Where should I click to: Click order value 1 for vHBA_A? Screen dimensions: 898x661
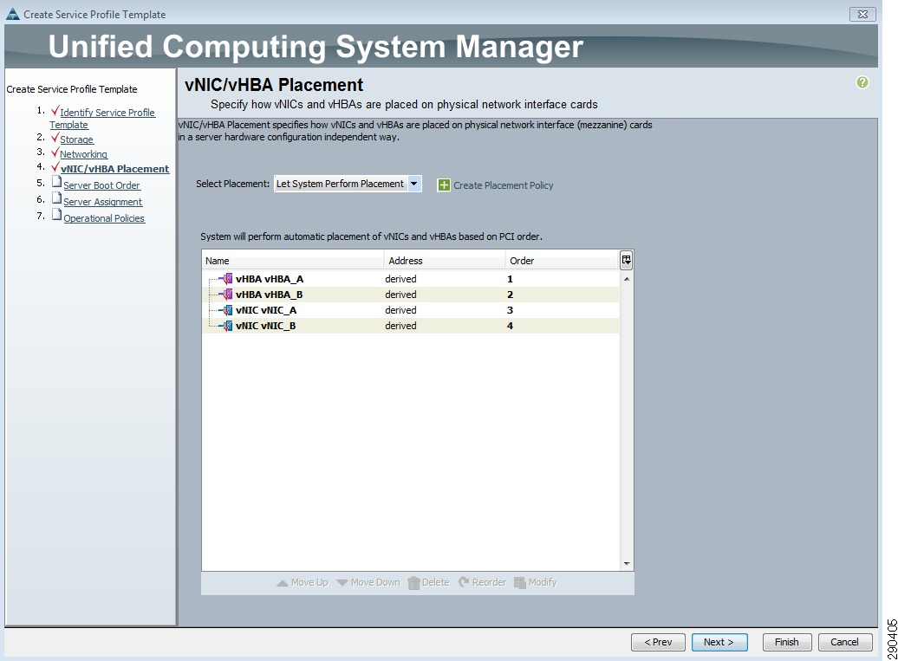point(510,279)
